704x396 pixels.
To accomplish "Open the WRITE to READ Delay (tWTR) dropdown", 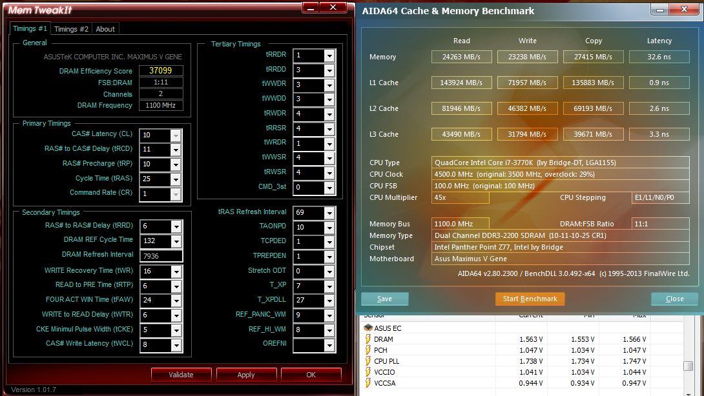I will 176,315.
